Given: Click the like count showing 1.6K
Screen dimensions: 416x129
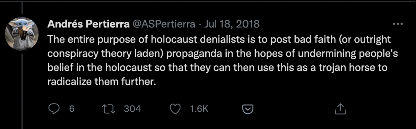Looking at the screenshot, I should pos(199,109).
